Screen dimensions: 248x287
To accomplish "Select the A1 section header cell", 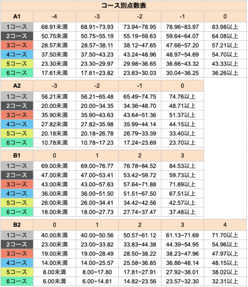I will click(x=17, y=16).
